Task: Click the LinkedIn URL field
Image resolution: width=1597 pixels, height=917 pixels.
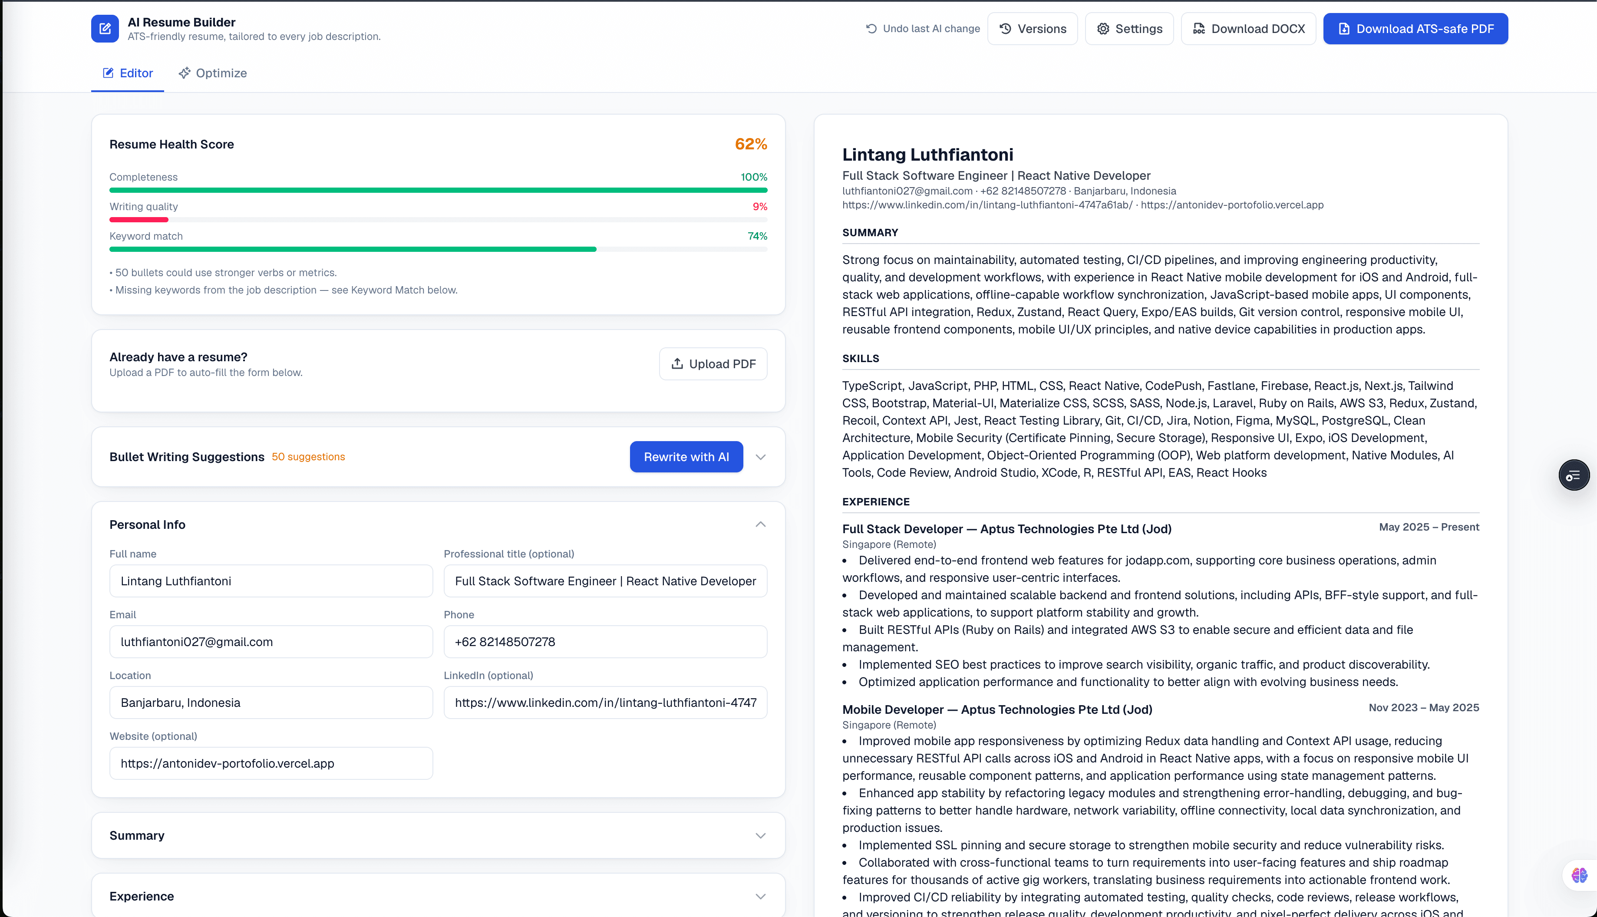Action: pos(605,702)
